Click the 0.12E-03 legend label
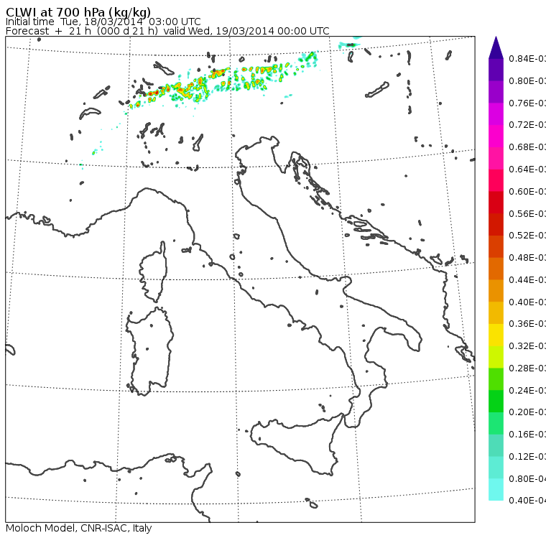546x538 pixels. click(527, 457)
